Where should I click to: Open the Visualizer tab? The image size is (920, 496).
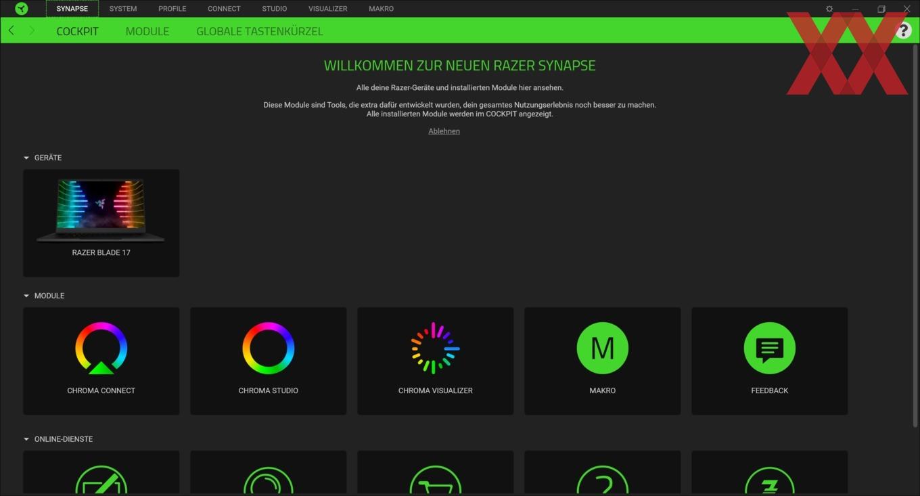(x=328, y=9)
